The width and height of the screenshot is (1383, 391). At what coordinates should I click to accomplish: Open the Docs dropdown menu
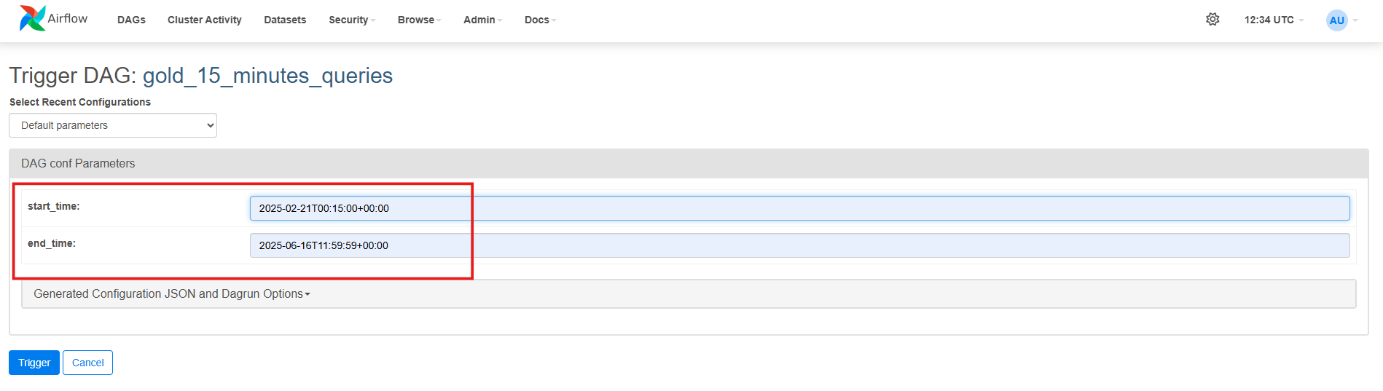tap(540, 20)
